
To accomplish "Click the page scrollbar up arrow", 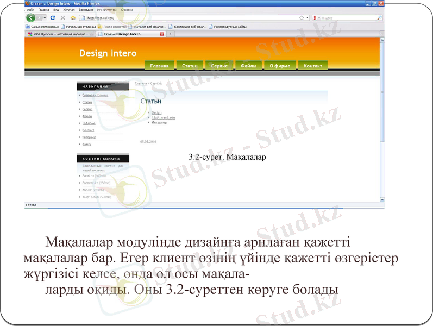I will click(382, 40).
